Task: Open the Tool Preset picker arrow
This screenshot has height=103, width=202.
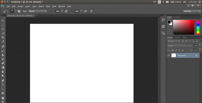Action: coord(8,11)
